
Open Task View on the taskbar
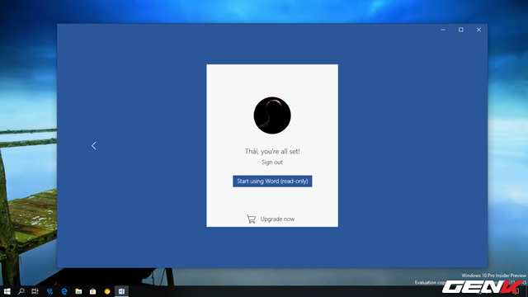pyautogui.click(x=35, y=291)
